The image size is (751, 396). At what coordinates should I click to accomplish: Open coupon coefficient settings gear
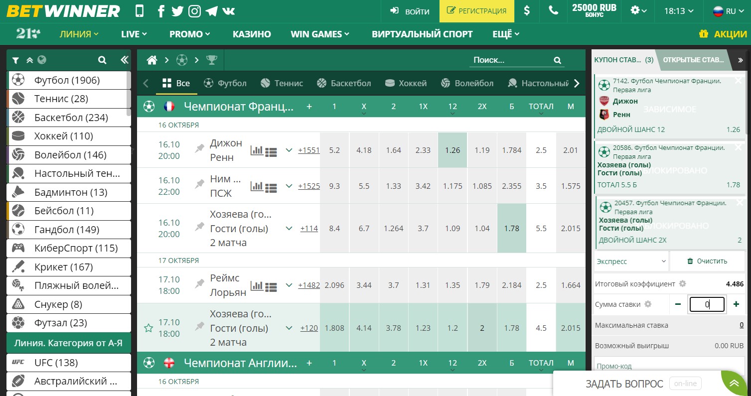pos(683,283)
